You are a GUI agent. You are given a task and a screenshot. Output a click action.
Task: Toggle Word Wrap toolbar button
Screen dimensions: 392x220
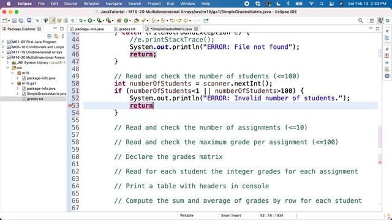pos(59,21)
